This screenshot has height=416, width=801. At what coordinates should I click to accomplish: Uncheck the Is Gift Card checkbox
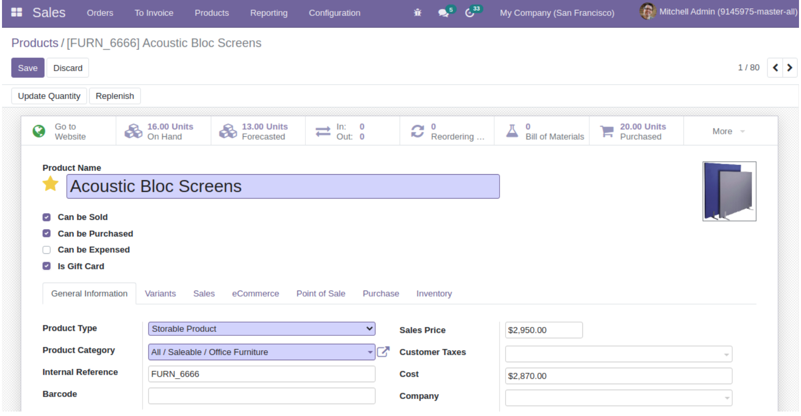(x=47, y=266)
